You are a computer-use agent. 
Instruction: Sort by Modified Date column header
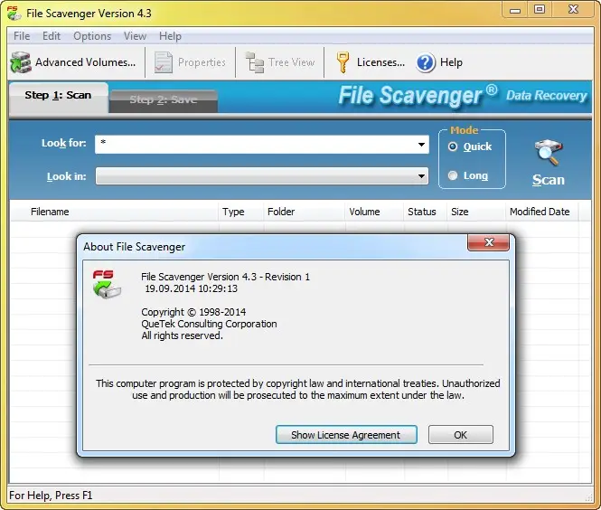pos(542,212)
